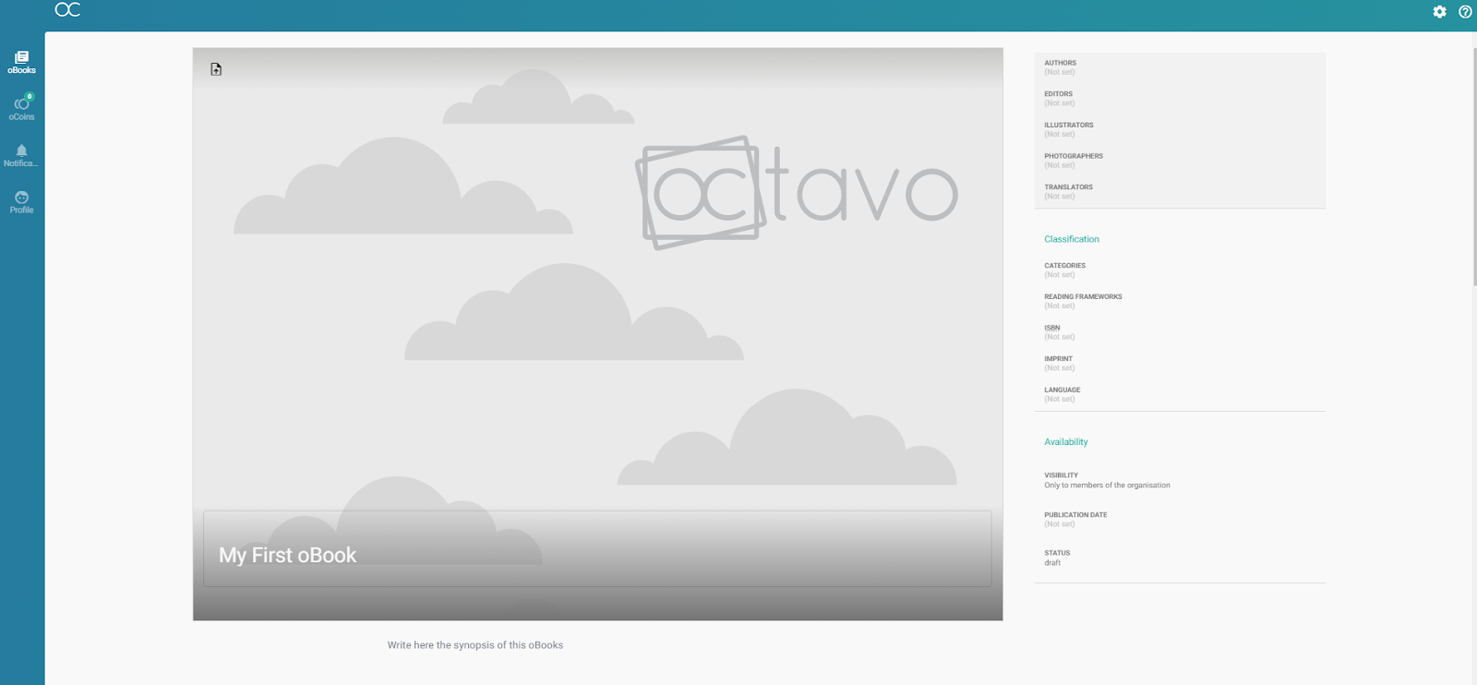Set the Imprint field

pyautogui.click(x=1180, y=364)
